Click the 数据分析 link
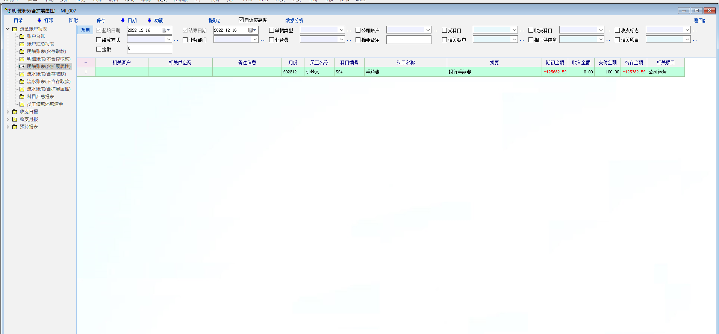The height and width of the screenshot is (334, 719). click(294, 20)
